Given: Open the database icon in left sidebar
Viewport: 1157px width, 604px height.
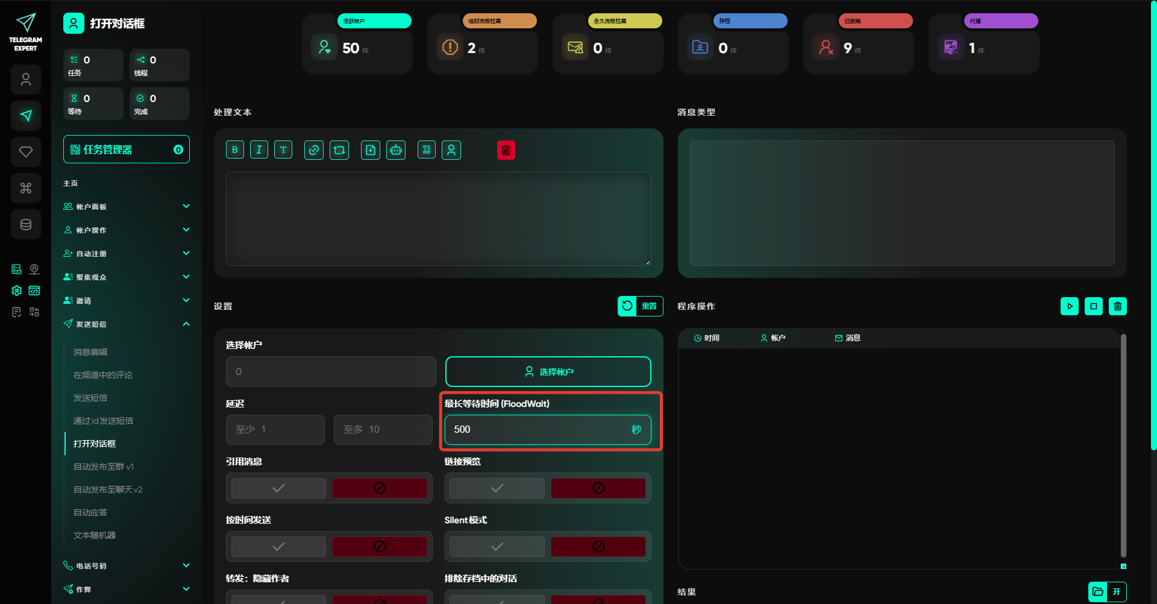Looking at the screenshot, I should tap(26, 224).
